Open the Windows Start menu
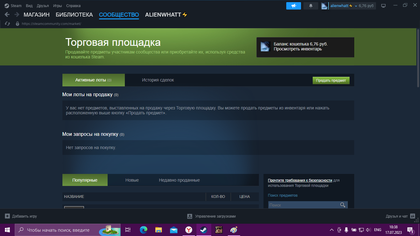Viewport: 420px width, 236px height. coord(7,230)
